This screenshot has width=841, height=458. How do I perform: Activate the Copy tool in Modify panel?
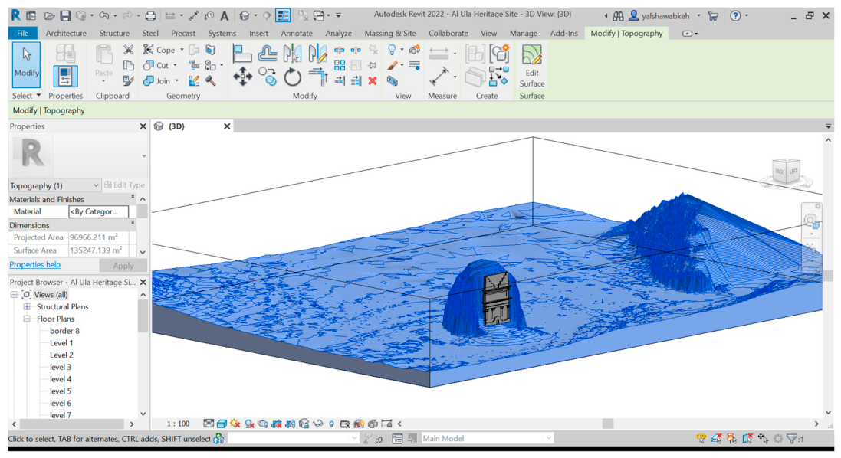(x=267, y=77)
